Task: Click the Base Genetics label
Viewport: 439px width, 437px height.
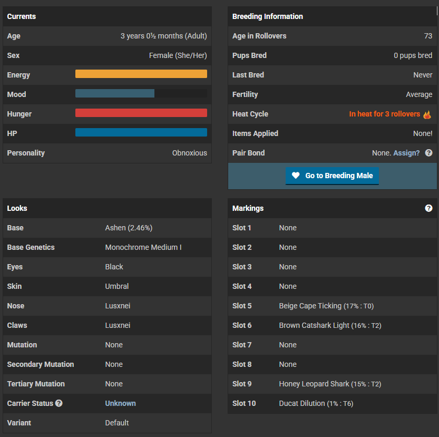Action: pyautogui.click(x=31, y=247)
